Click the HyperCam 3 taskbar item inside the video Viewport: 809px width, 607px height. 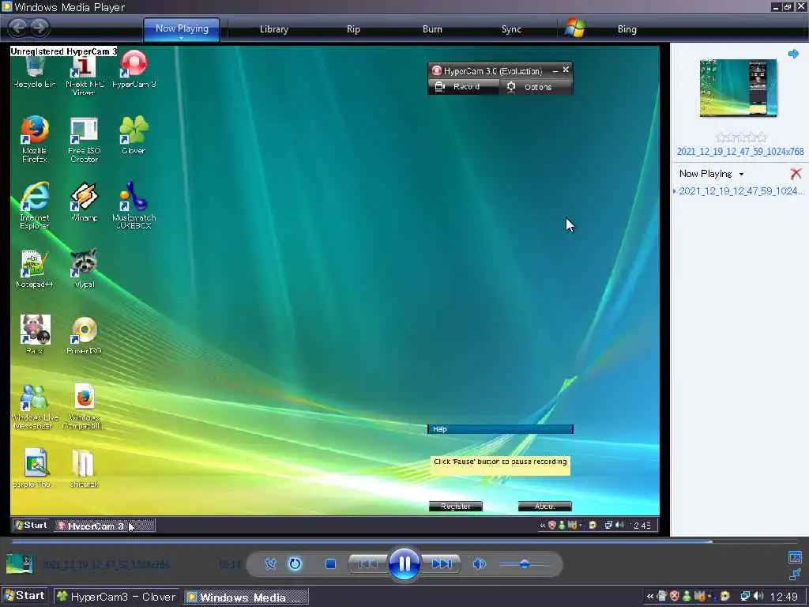(105, 526)
